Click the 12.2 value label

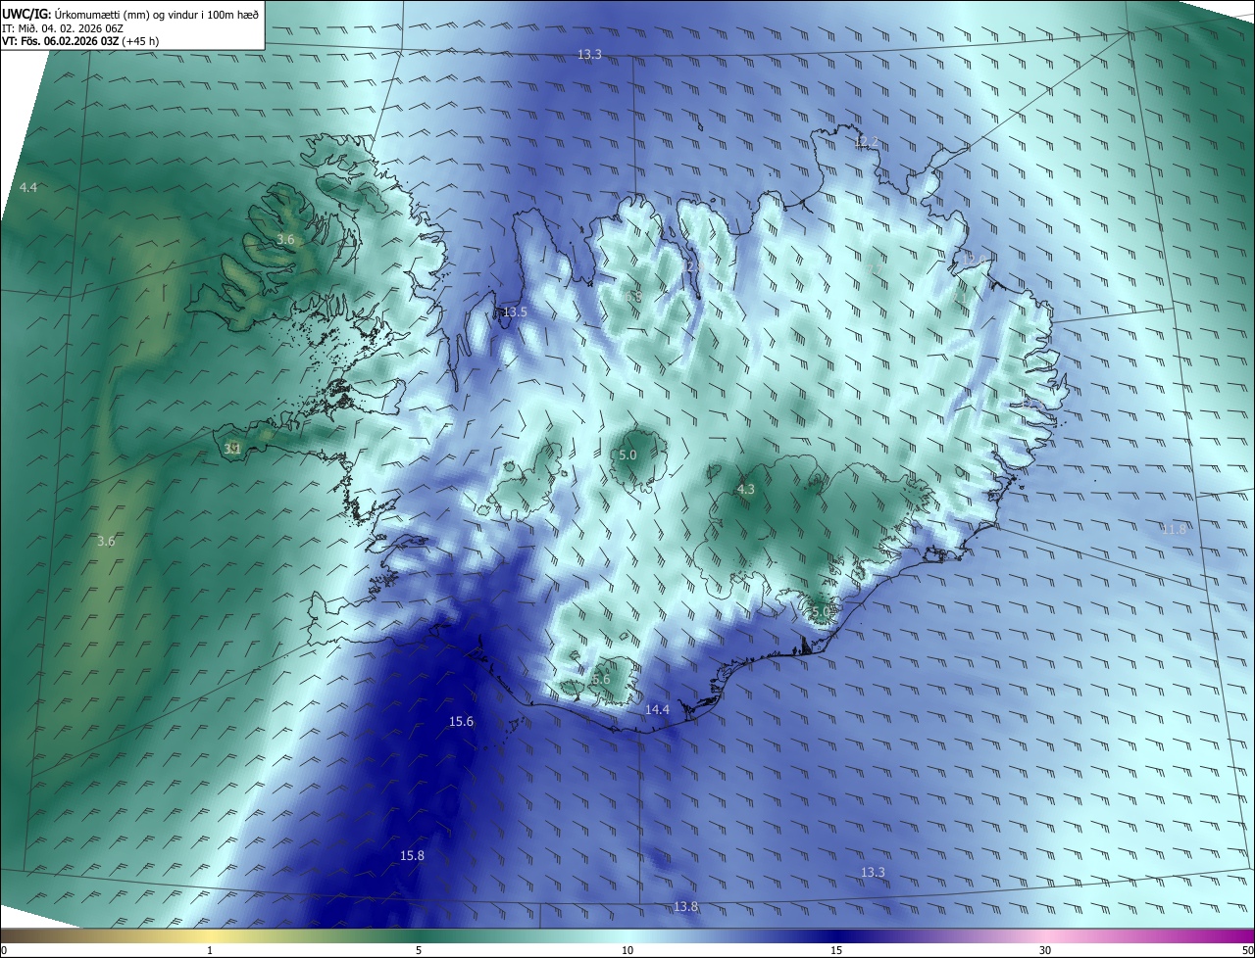[x=867, y=143]
